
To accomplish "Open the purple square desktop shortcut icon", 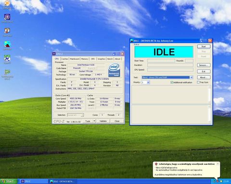I will (x=7, y=18).
